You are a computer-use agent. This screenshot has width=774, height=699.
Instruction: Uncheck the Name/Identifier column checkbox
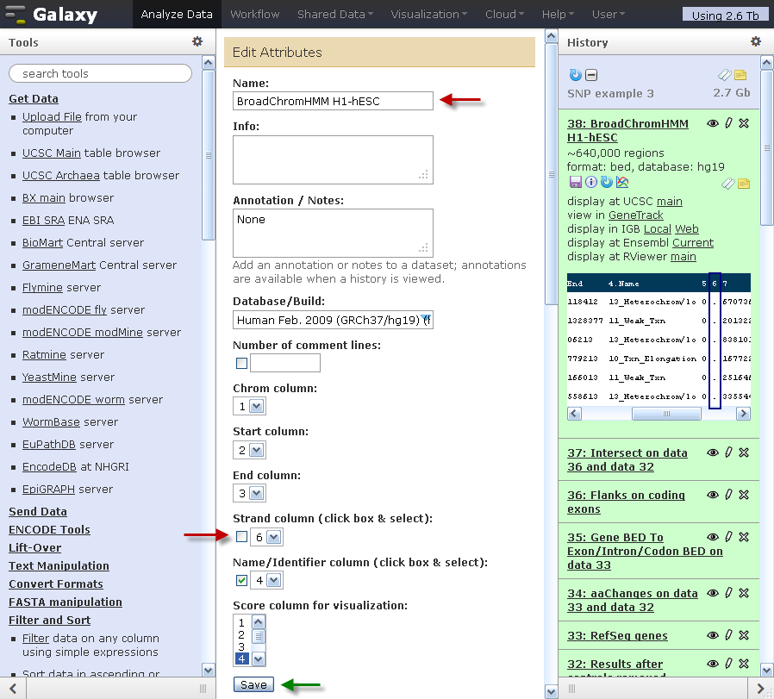(x=241, y=581)
